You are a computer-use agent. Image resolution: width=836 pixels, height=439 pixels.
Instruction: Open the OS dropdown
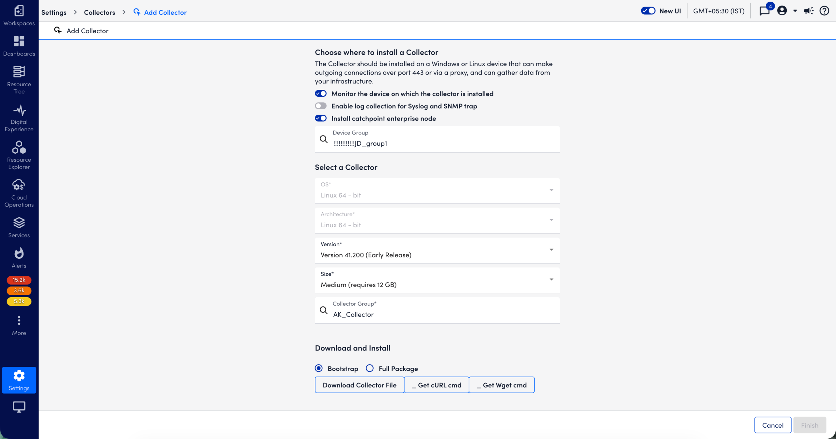pos(437,190)
